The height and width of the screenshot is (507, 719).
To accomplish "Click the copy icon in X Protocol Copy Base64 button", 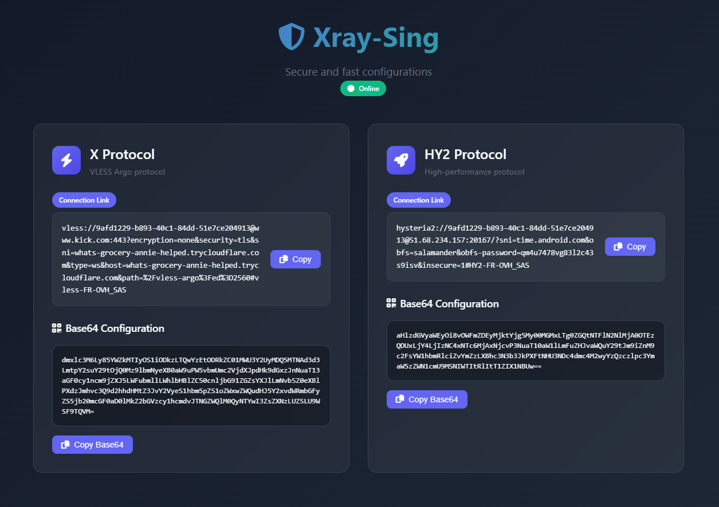I will (x=65, y=444).
